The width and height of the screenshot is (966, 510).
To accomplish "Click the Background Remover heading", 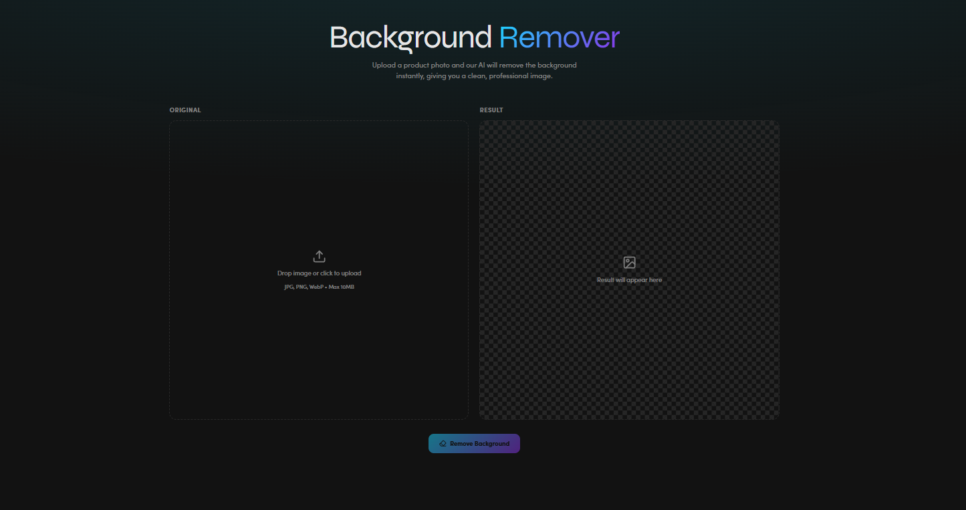I will pyautogui.click(x=474, y=37).
